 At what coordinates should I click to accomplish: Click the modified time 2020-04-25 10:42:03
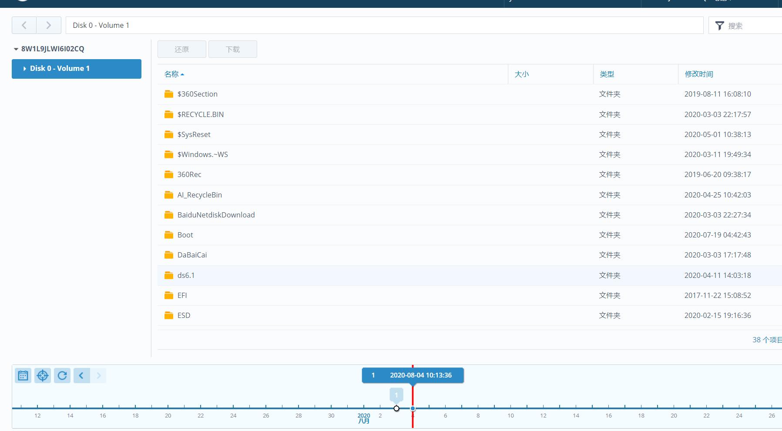[718, 195]
